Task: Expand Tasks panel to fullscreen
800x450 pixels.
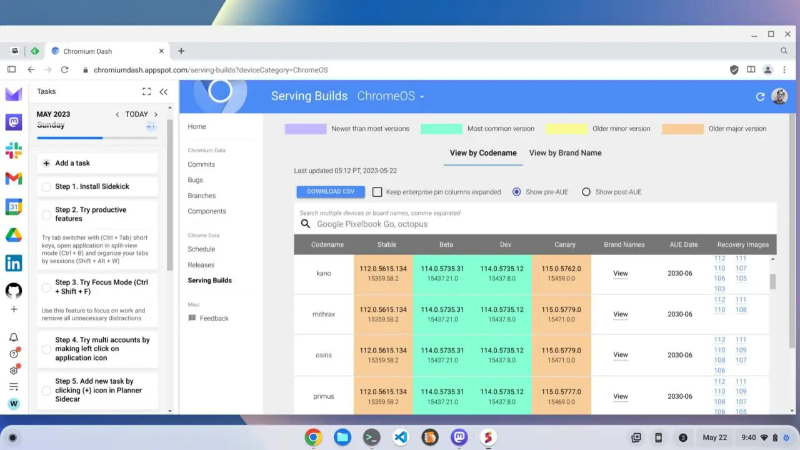Action: coord(146,91)
